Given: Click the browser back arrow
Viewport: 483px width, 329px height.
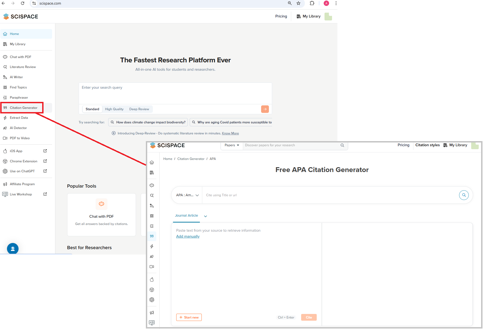Looking at the screenshot, I should (x=3, y=3).
